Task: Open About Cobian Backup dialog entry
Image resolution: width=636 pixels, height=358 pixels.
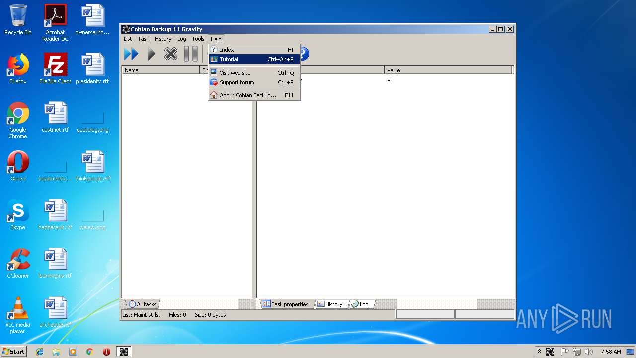Action: 254,95
